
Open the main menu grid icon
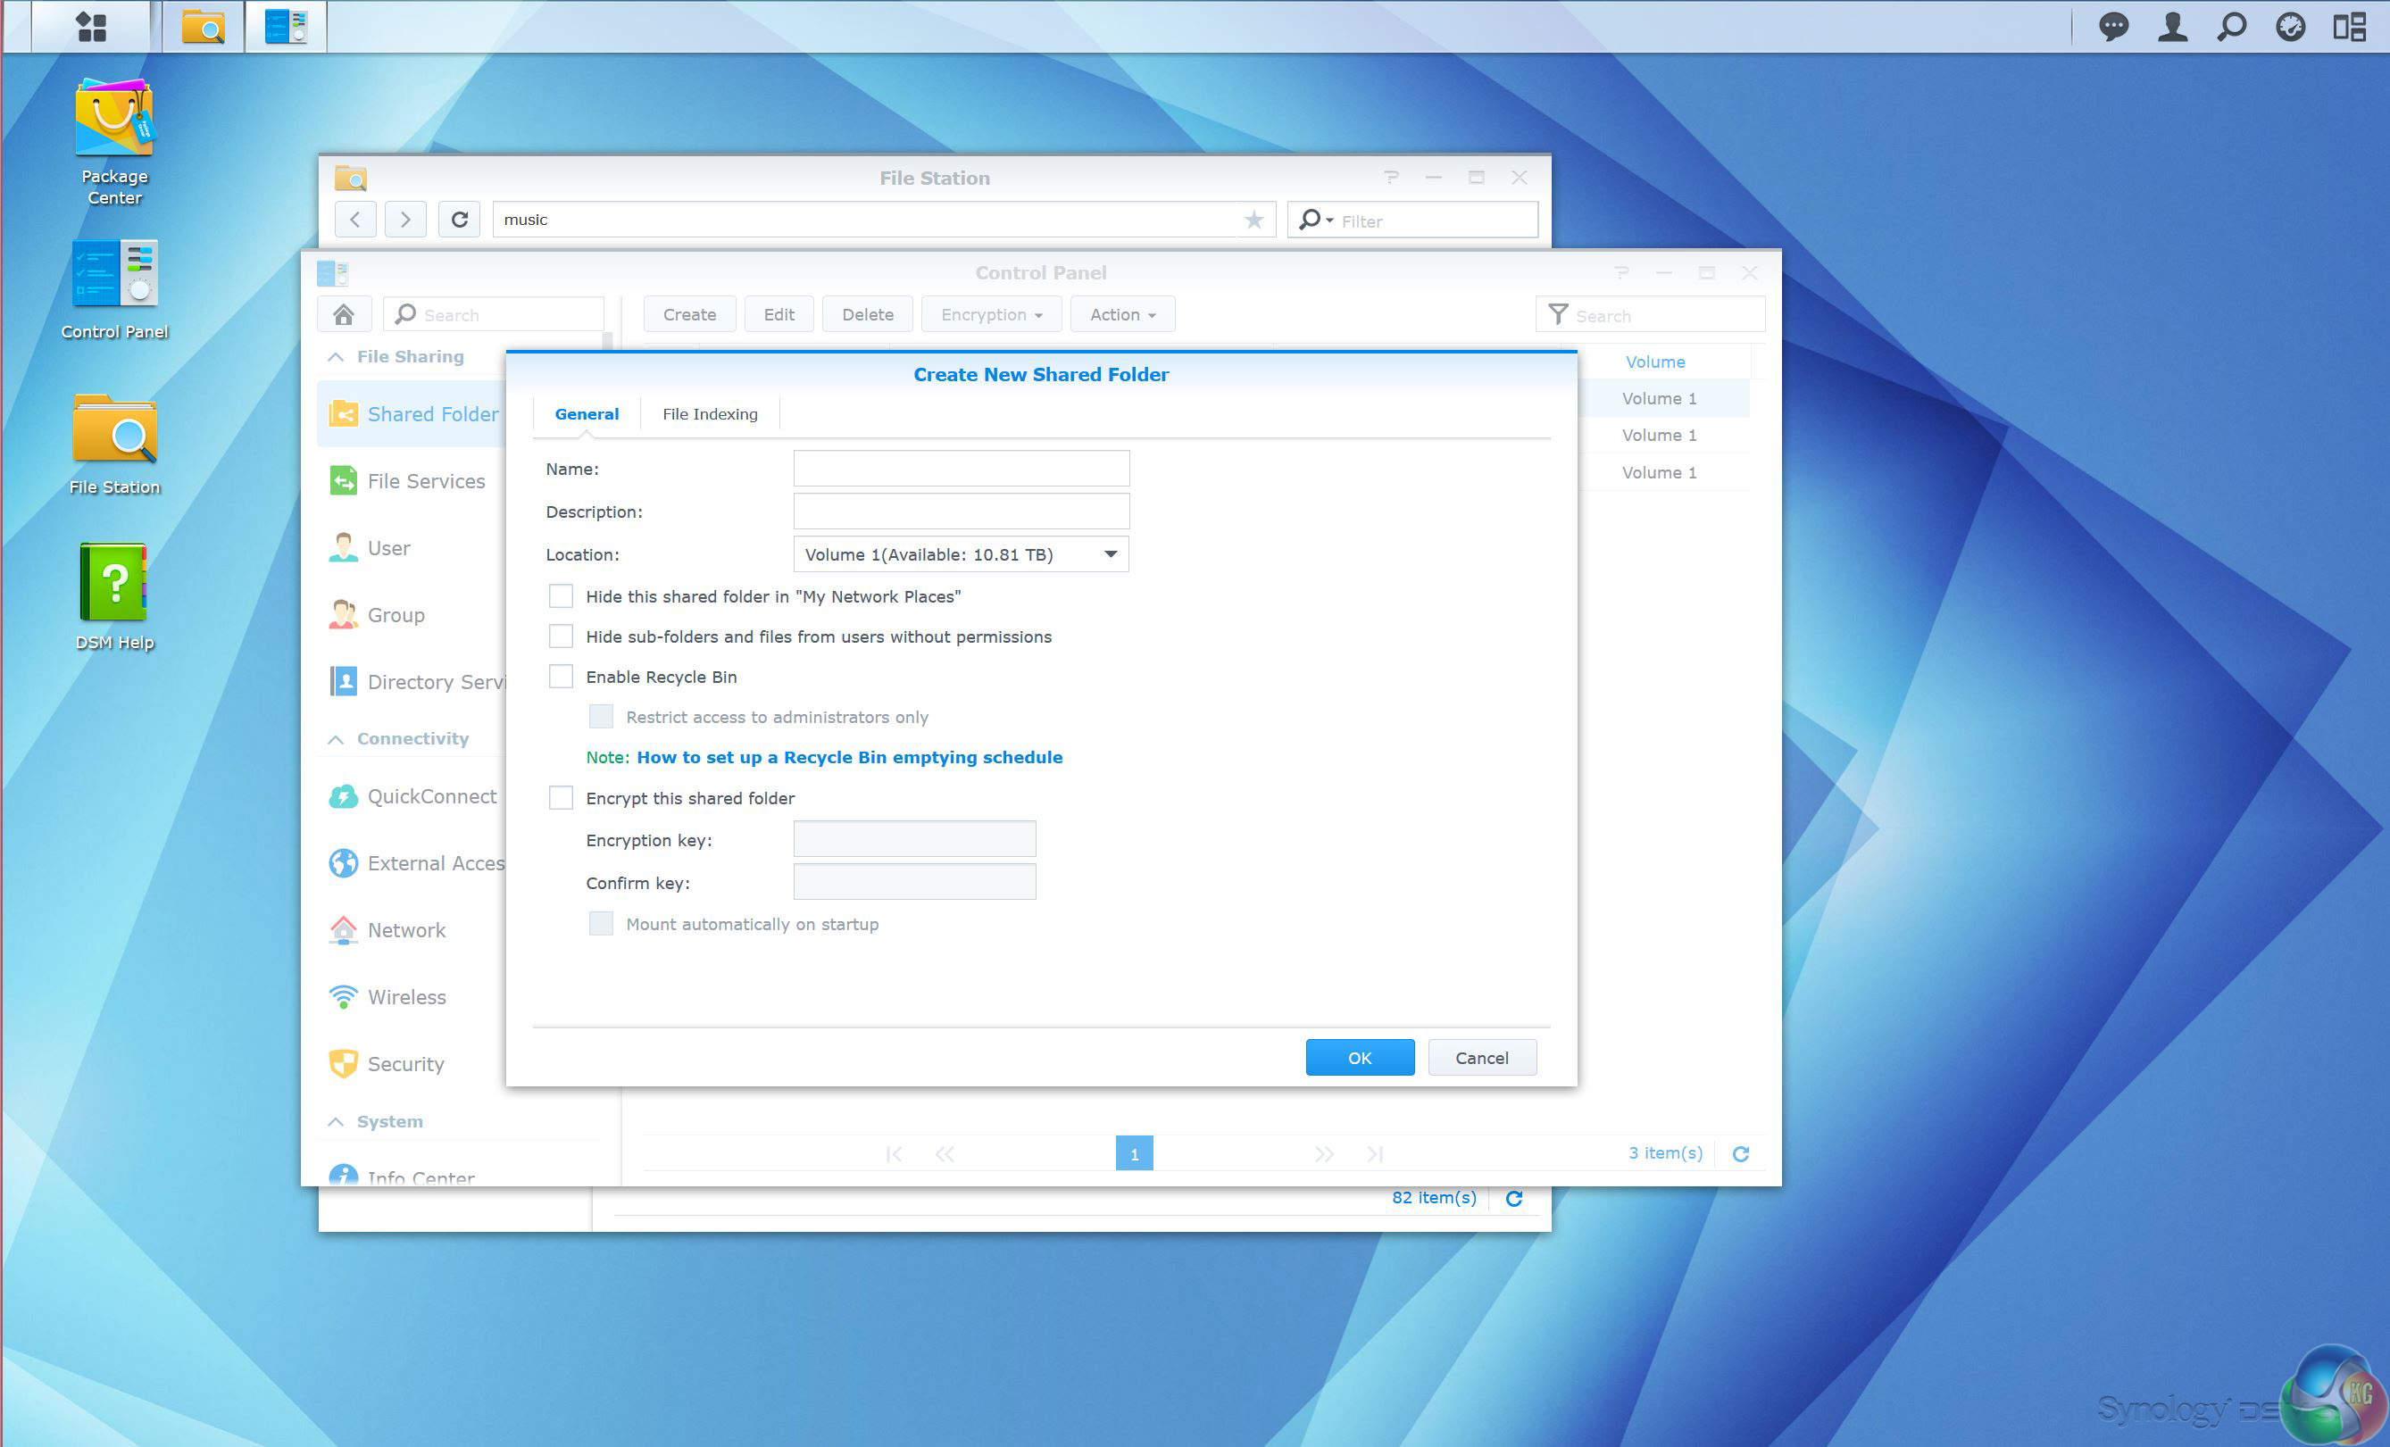click(x=91, y=26)
